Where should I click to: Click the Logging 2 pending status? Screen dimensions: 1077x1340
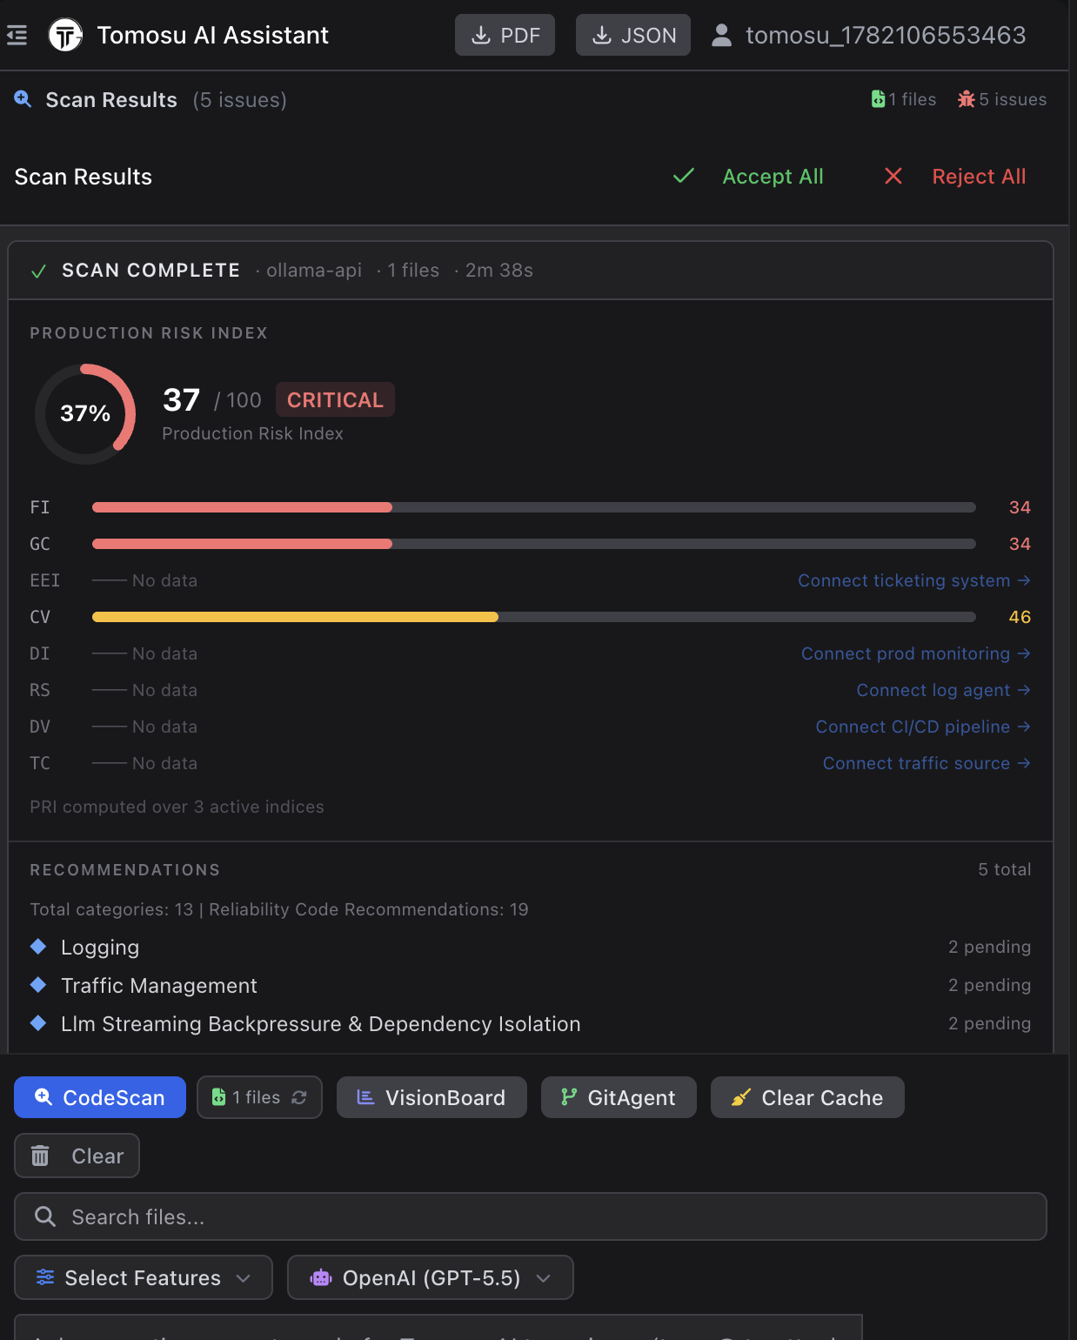click(x=989, y=947)
